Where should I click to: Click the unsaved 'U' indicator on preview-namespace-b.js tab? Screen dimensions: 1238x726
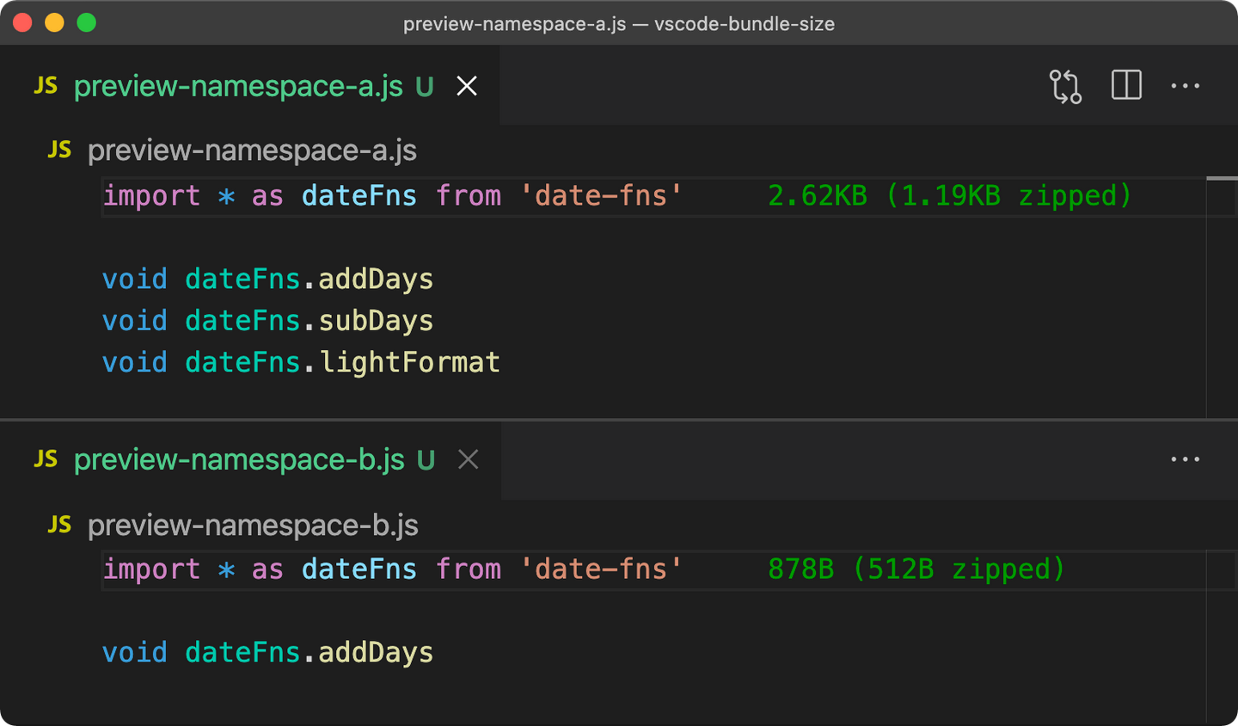pos(425,460)
